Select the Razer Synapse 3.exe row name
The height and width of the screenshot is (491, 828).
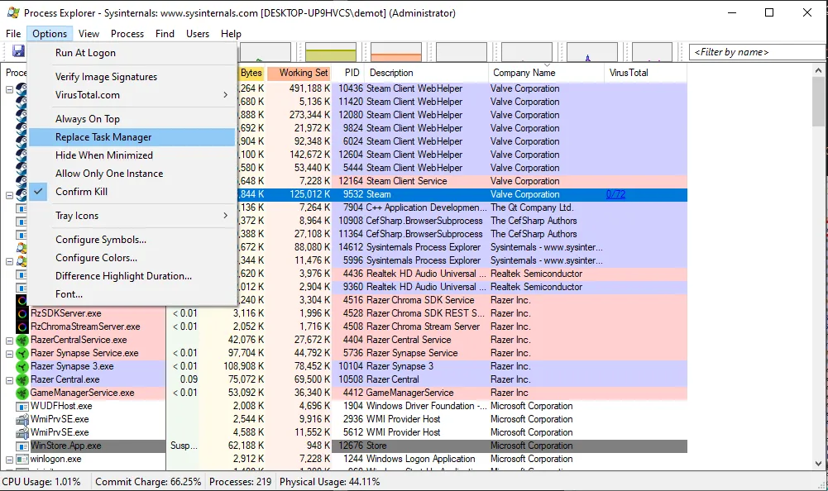[x=72, y=366]
